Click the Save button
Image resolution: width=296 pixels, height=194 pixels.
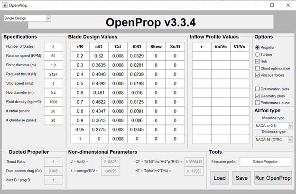point(241,178)
